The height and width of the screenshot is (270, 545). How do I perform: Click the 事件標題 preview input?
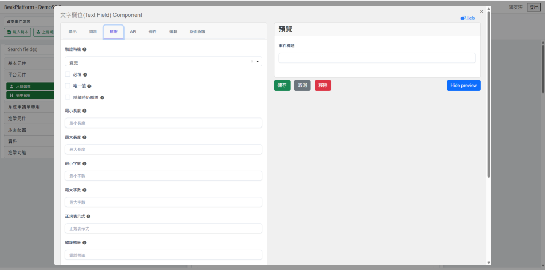pos(377,58)
